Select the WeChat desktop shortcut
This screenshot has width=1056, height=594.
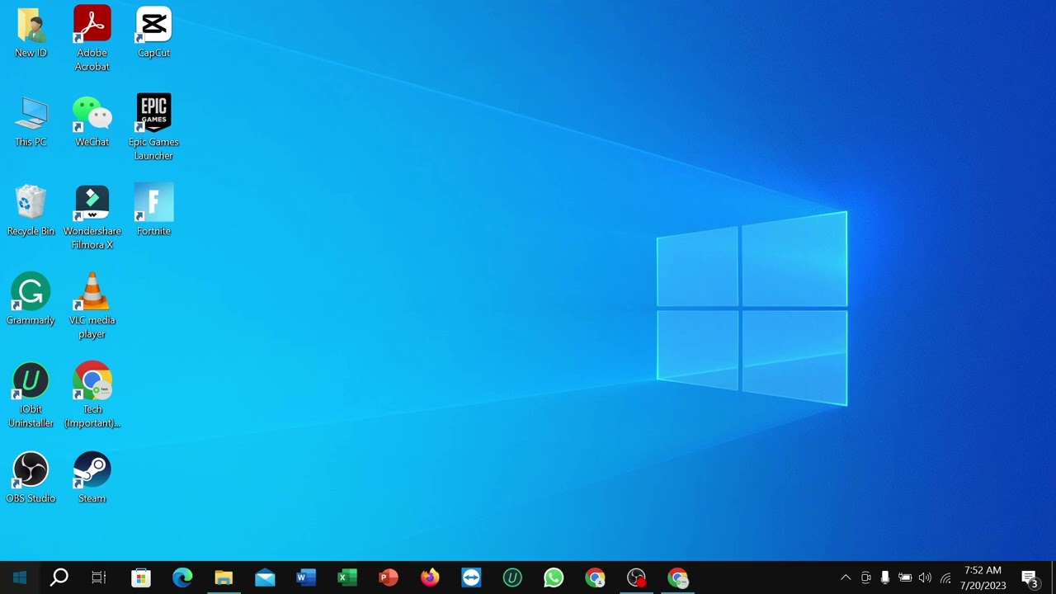click(92, 122)
